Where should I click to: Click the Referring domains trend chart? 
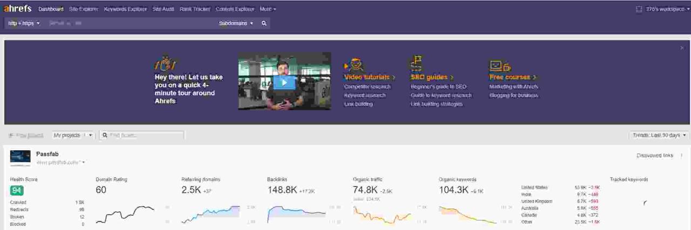pos(211,214)
